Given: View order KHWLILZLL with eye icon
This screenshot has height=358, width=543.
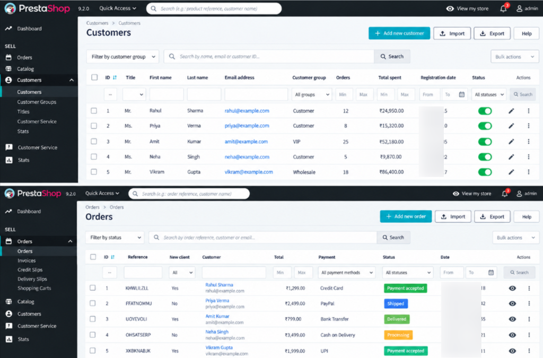Looking at the screenshot, I should 513,288.
